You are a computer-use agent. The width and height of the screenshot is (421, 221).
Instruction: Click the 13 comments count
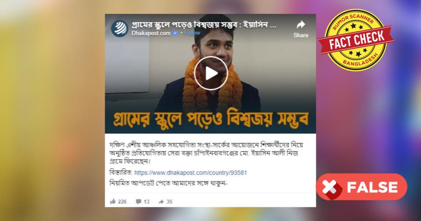(147, 202)
